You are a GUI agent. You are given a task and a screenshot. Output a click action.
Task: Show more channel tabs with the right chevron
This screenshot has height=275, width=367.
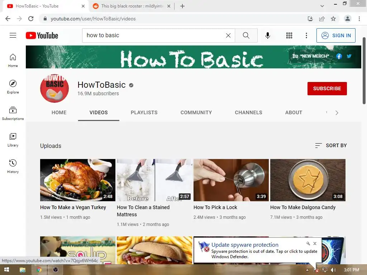tap(337, 113)
